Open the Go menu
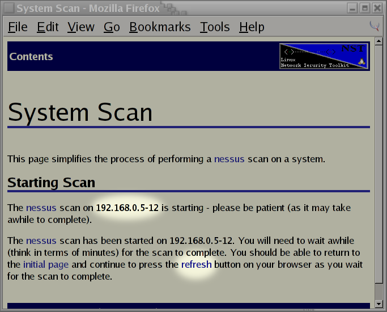This screenshot has width=387, height=312. click(x=112, y=27)
